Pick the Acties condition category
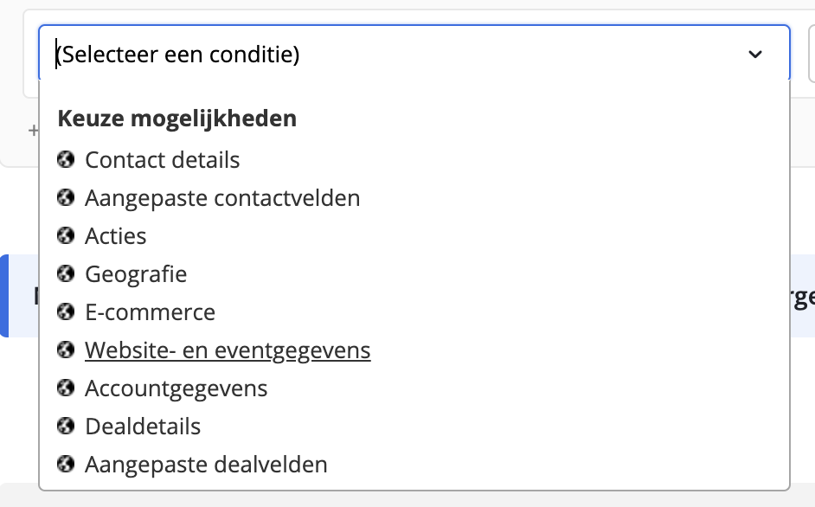 (115, 236)
